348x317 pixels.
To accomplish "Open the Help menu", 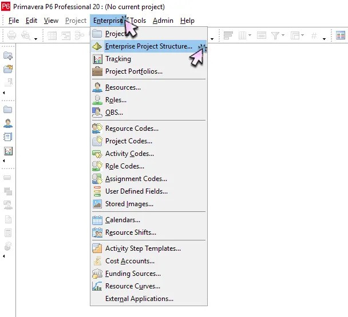I will coord(187,21).
